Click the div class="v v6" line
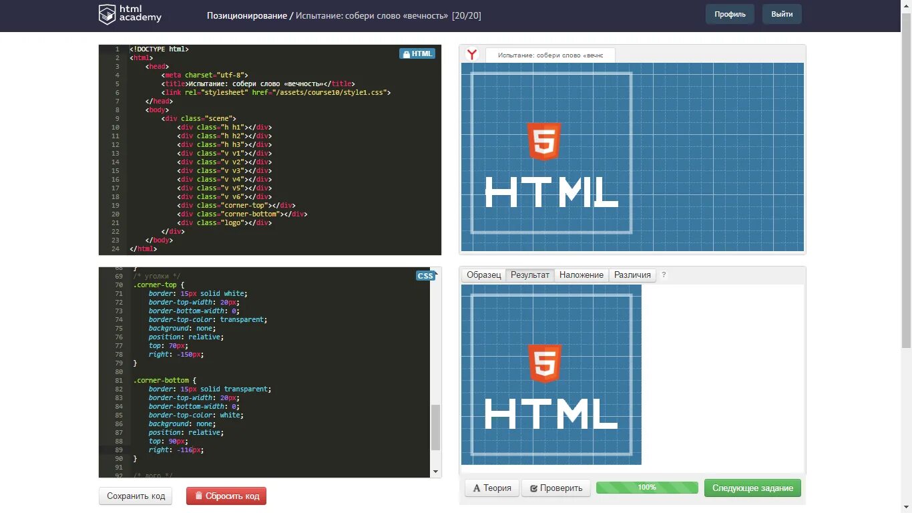The height and width of the screenshot is (513, 912). (x=225, y=196)
